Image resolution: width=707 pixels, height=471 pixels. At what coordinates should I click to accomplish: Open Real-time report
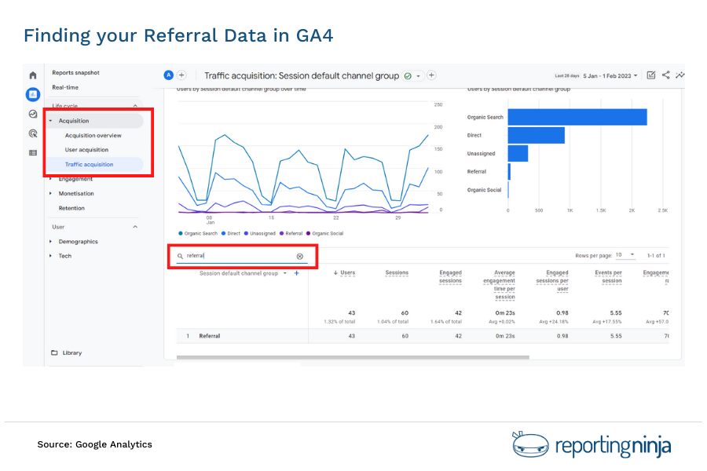[65, 87]
